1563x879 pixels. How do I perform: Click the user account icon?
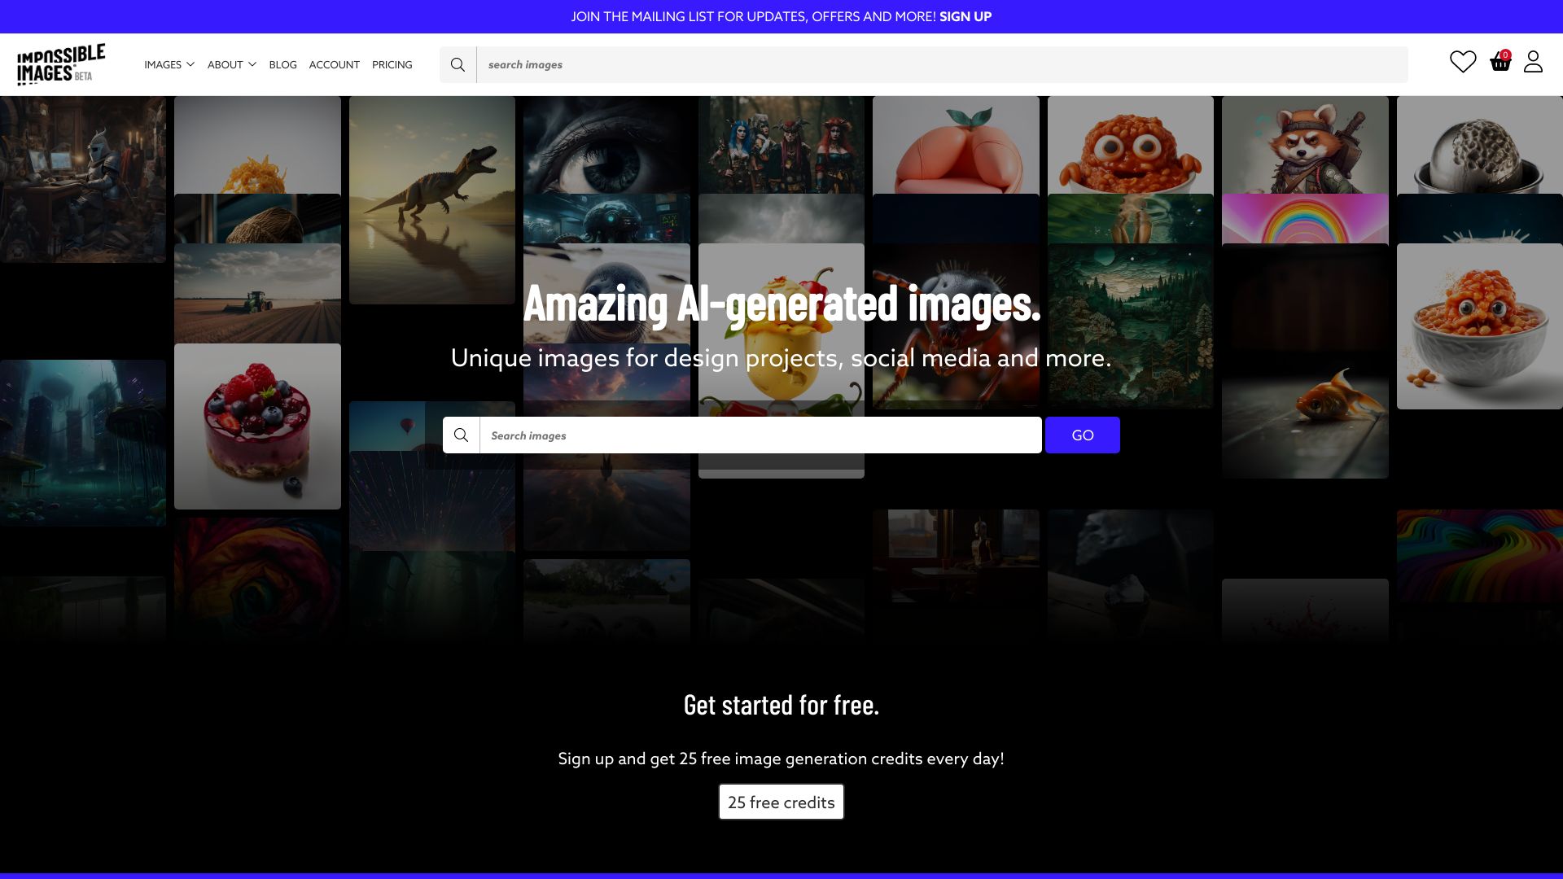click(1533, 61)
